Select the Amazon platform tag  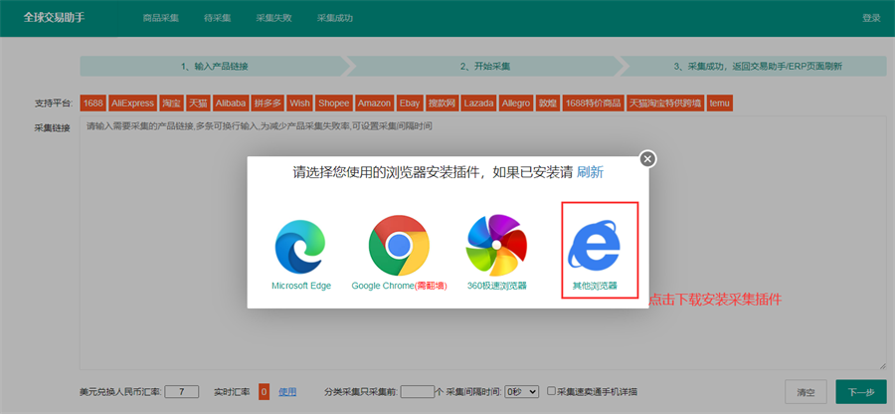[375, 103]
